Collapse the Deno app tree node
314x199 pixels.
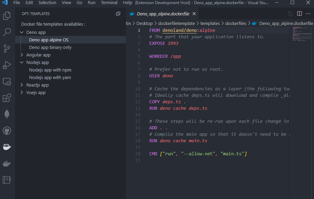[x=22, y=32]
